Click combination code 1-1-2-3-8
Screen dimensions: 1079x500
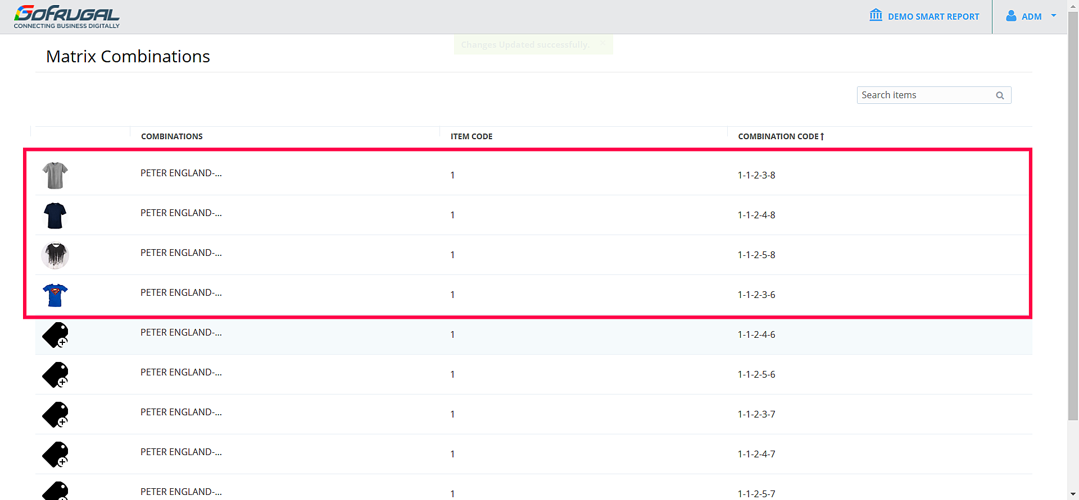756,175
